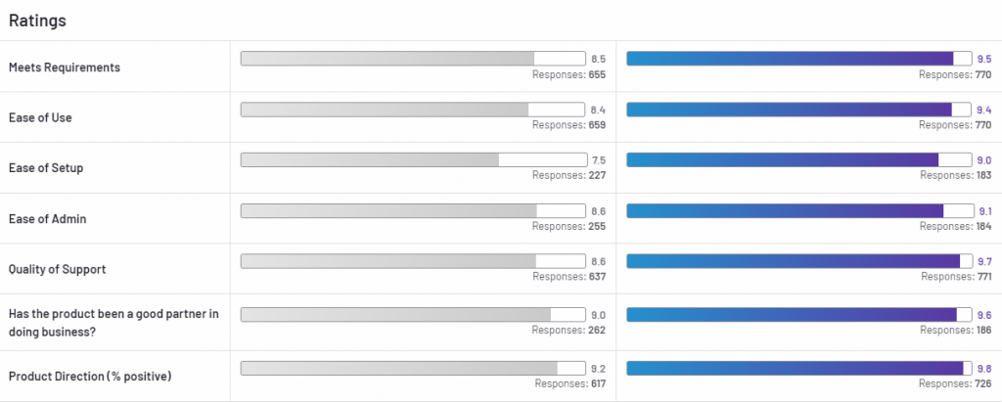Click the "Responses: 726" count text
The width and height of the screenshot is (1002, 402).
click(957, 384)
